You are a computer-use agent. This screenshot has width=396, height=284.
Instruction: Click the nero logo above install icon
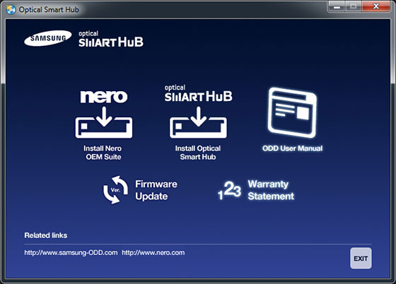coord(104,97)
